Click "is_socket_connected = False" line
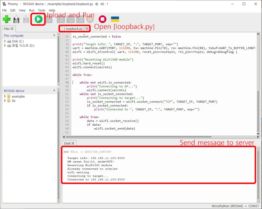Screen dimensions: 262x209 pyautogui.click(x=97, y=37)
